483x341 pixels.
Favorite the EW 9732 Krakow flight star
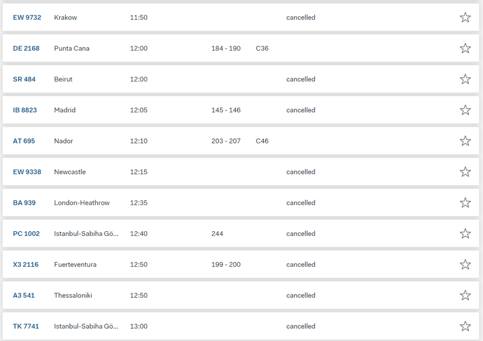click(465, 18)
